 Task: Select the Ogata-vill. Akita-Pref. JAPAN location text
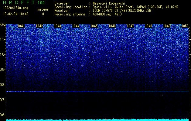coord(135,7)
